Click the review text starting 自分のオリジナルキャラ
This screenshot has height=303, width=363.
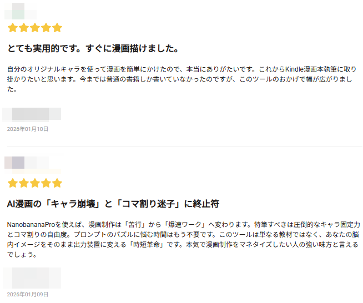point(181,79)
